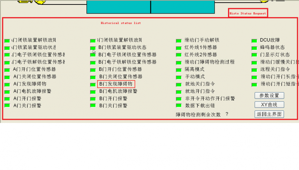Image resolution: width=299 pixels, height=170 pixels.
Task: Select the 滑动门开门长指令 label
Action: coord(280,77)
